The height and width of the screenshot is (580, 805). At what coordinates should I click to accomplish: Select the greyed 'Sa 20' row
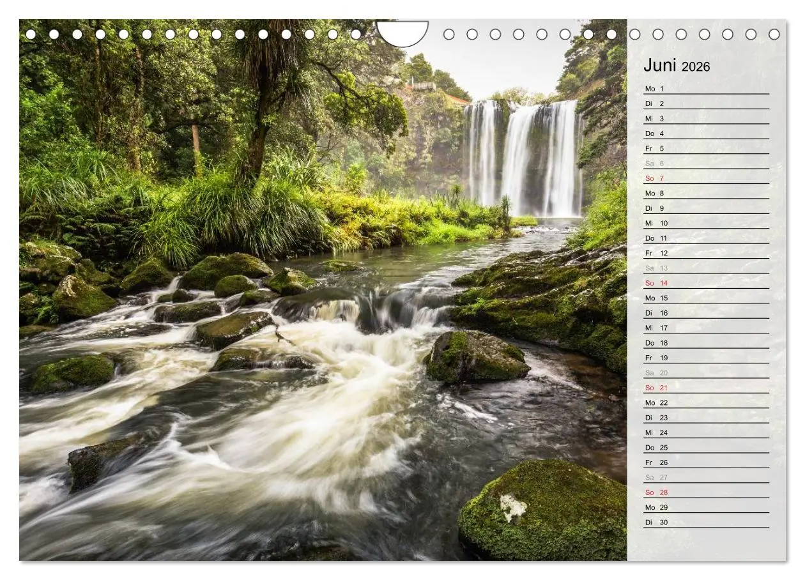point(706,372)
